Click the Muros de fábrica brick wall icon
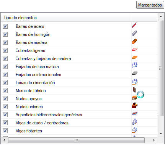165x145 pixels. pyautogui.click(x=134, y=90)
